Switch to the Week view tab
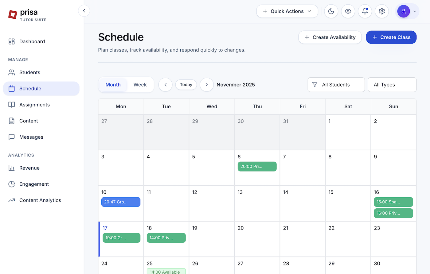The height and width of the screenshot is (274, 430). (x=140, y=84)
